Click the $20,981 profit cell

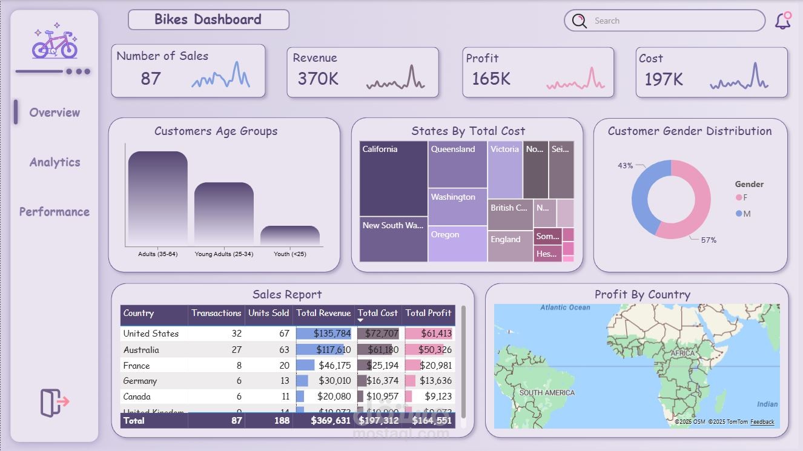click(x=429, y=366)
